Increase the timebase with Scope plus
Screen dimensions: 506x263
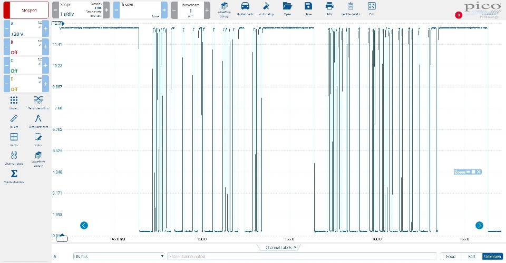pyautogui.click(x=106, y=11)
